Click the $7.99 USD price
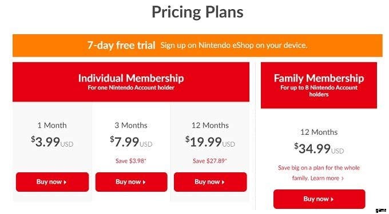The width and height of the screenshot is (389, 214). coord(131,142)
